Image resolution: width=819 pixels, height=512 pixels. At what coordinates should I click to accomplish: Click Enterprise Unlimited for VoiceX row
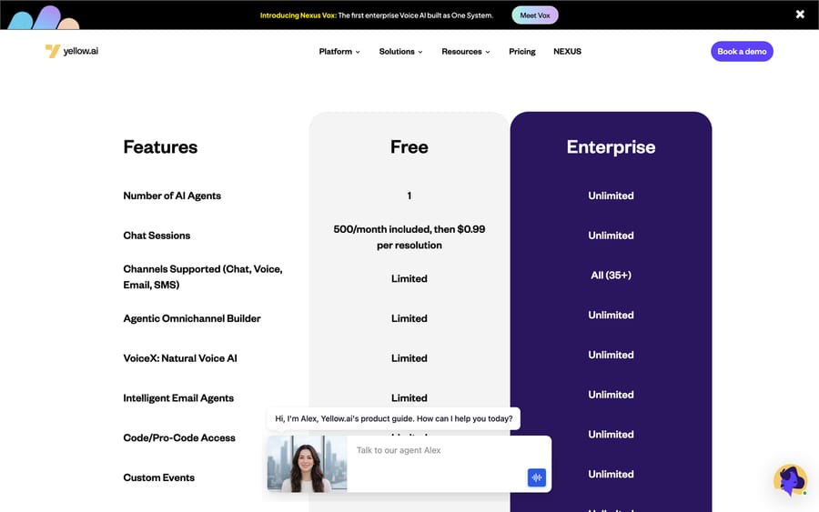[611, 355]
